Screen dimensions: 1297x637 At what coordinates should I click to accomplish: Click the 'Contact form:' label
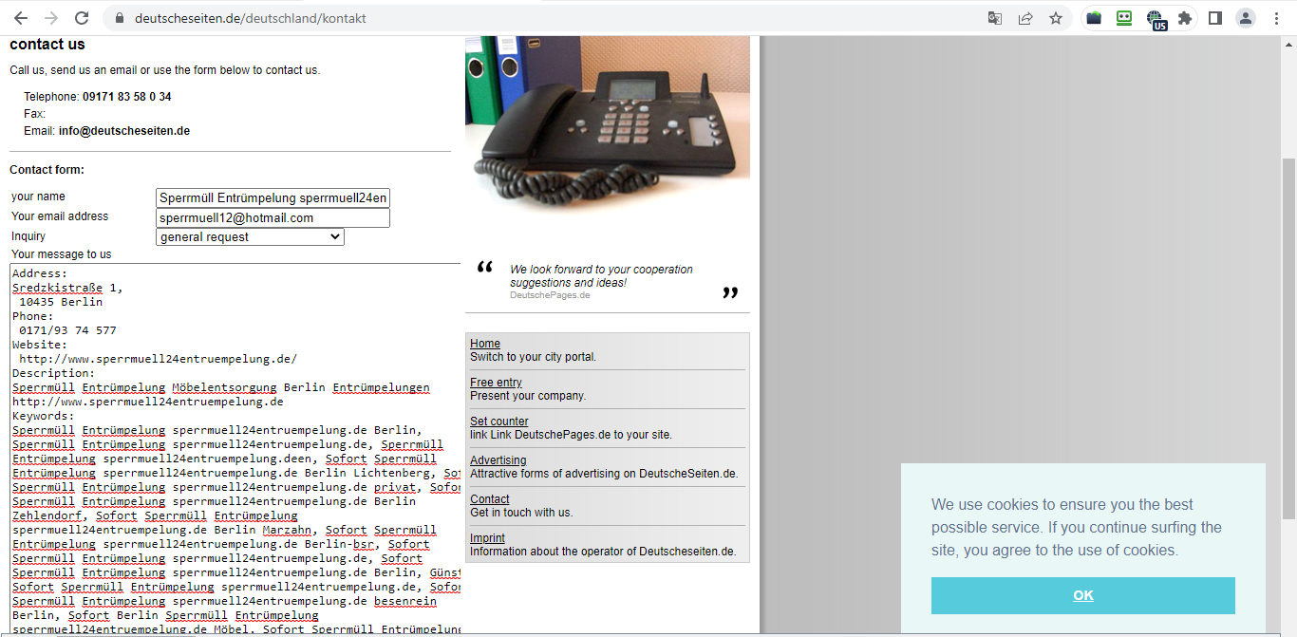(47, 170)
